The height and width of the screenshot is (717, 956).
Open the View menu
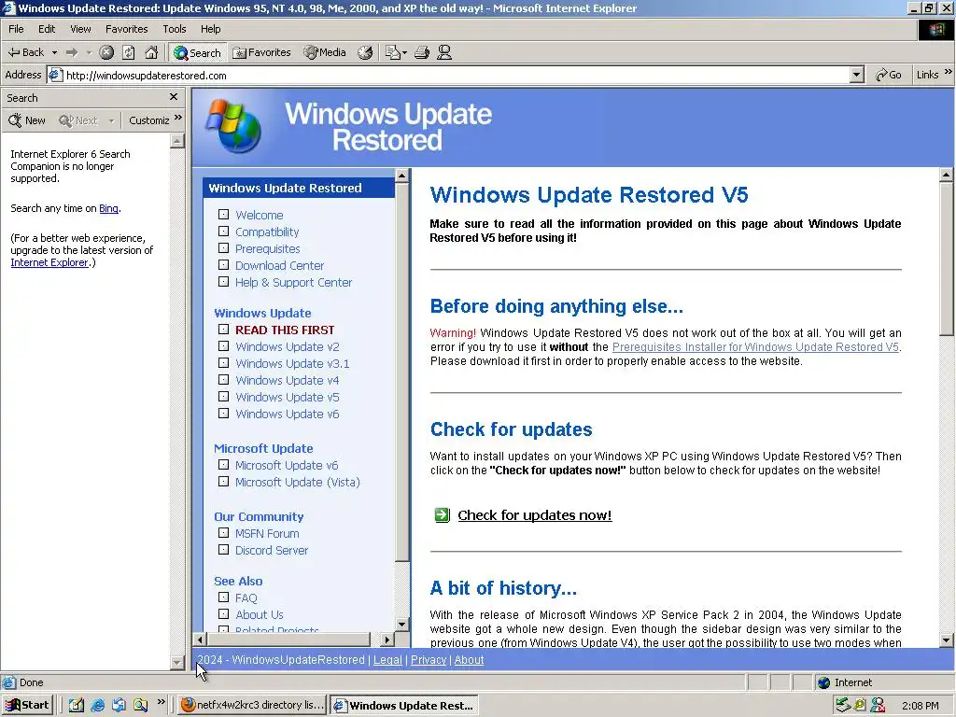(x=80, y=29)
